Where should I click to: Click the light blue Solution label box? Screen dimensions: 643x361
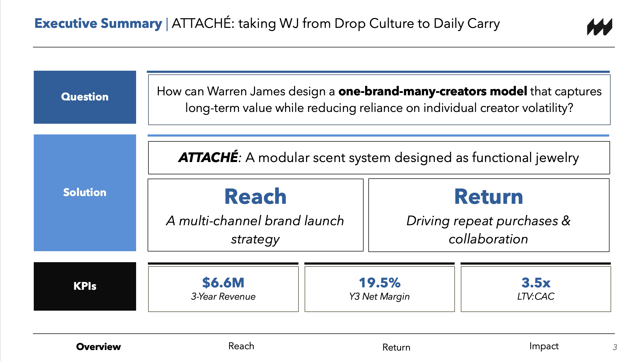click(85, 193)
